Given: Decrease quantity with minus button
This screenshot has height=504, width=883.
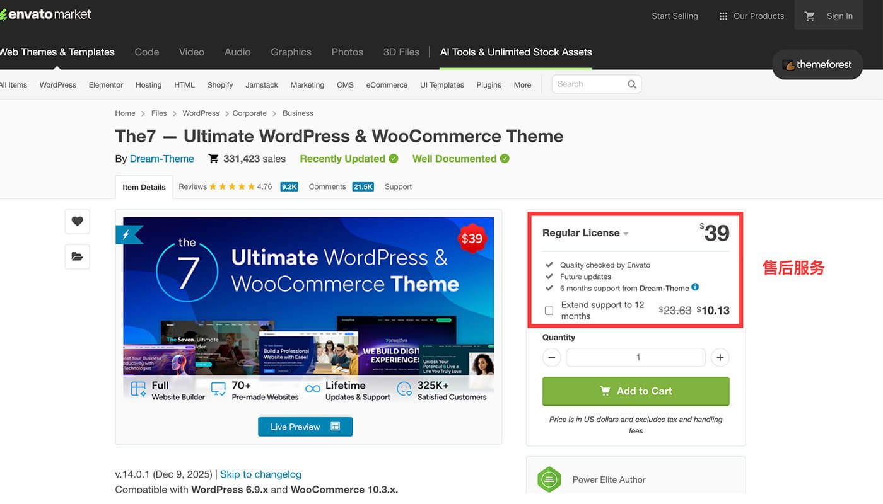Looking at the screenshot, I should click(551, 357).
